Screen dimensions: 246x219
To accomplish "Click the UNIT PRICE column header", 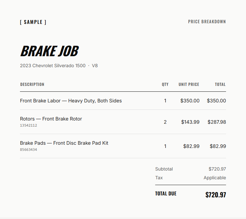I will point(189,84).
